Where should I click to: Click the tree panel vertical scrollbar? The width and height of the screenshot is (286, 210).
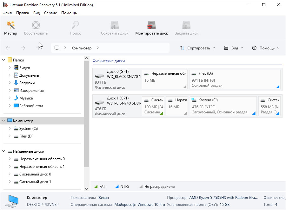(x=86, y=114)
